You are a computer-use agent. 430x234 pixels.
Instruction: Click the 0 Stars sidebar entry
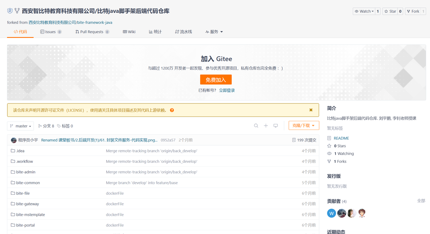[340, 146]
